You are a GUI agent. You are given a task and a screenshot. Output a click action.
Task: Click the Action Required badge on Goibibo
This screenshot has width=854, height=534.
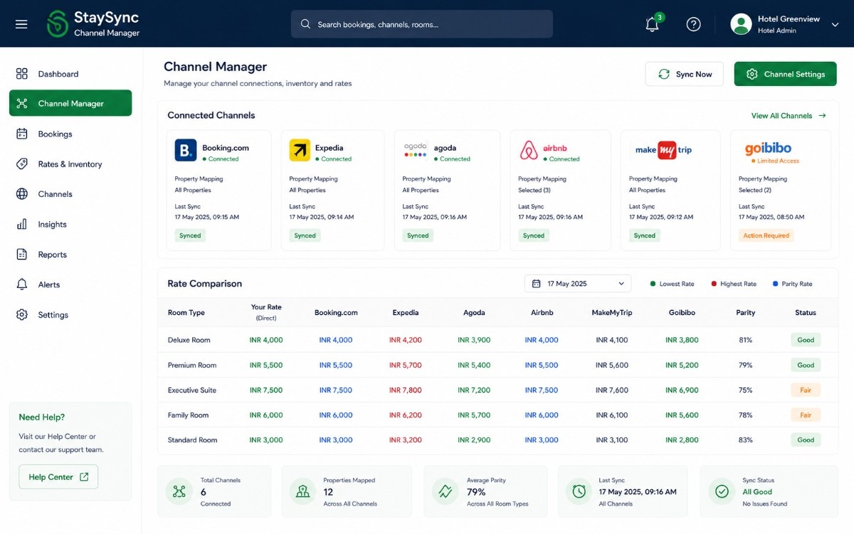tap(766, 235)
